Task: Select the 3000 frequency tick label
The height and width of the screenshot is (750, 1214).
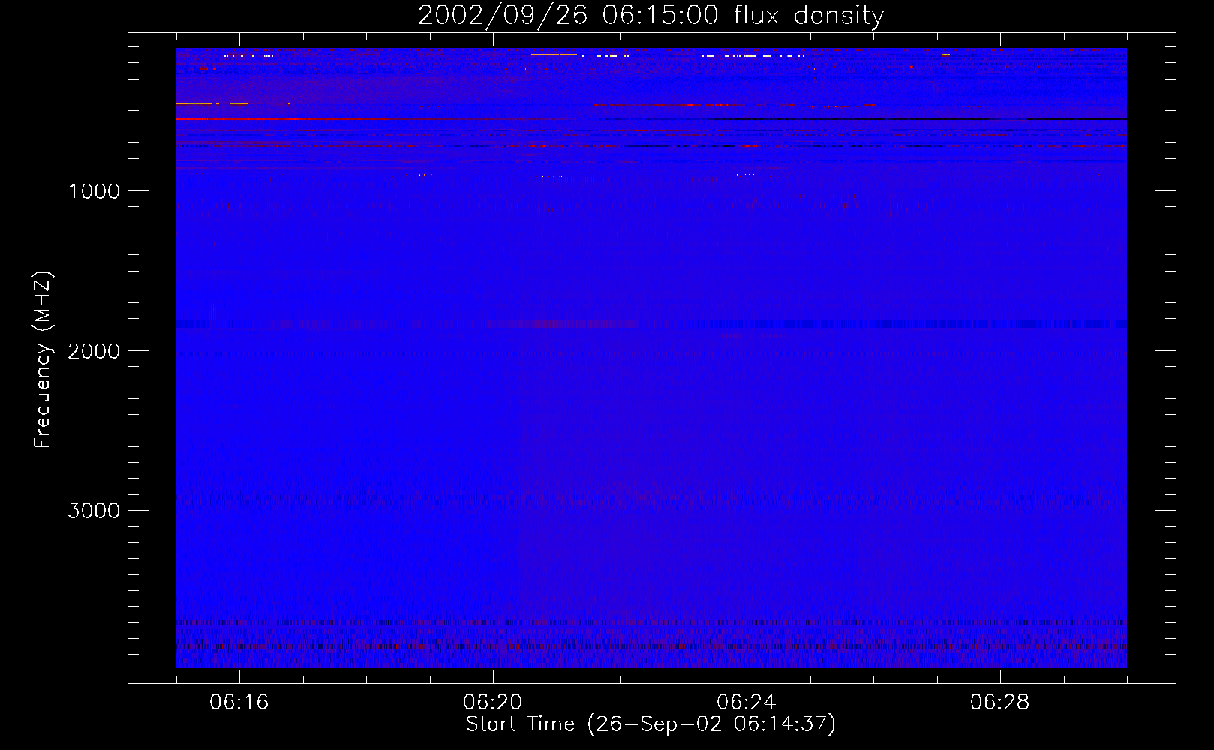Action: 94,511
